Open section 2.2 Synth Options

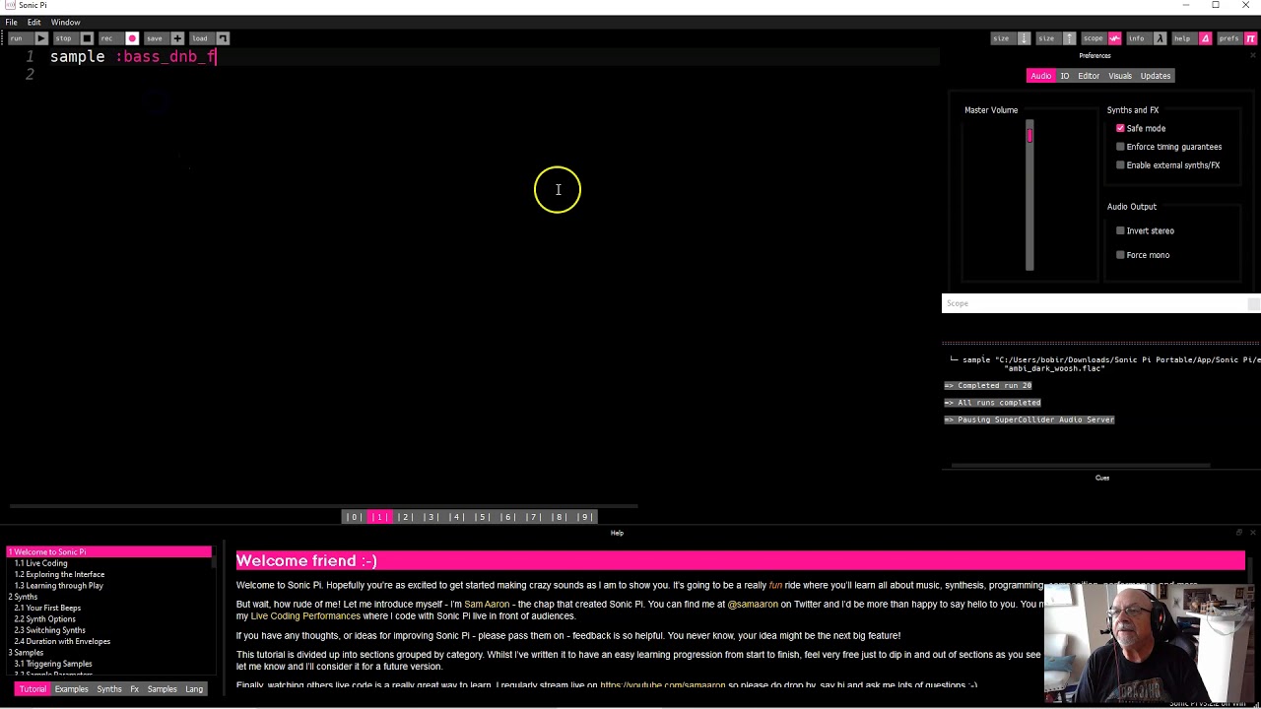pos(44,619)
